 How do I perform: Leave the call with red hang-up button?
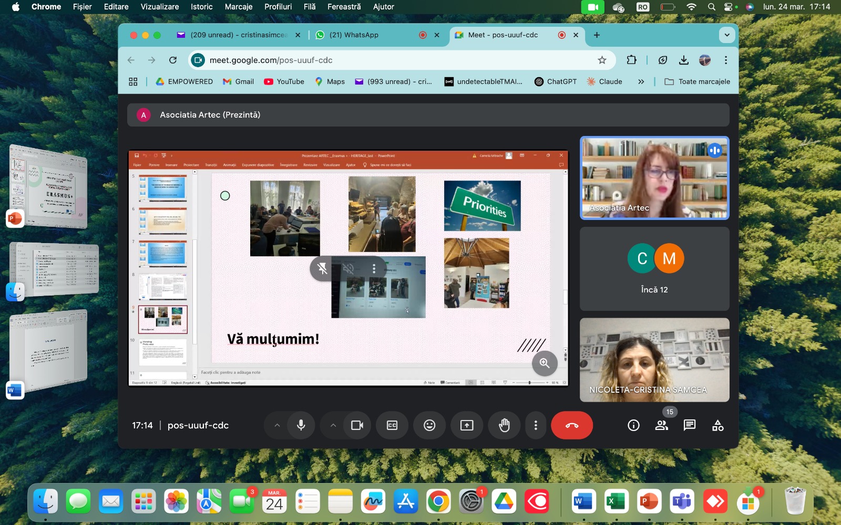tap(572, 425)
